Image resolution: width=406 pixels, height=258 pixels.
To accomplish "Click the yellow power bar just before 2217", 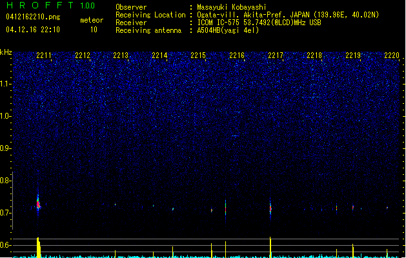I will tap(270, 247).
